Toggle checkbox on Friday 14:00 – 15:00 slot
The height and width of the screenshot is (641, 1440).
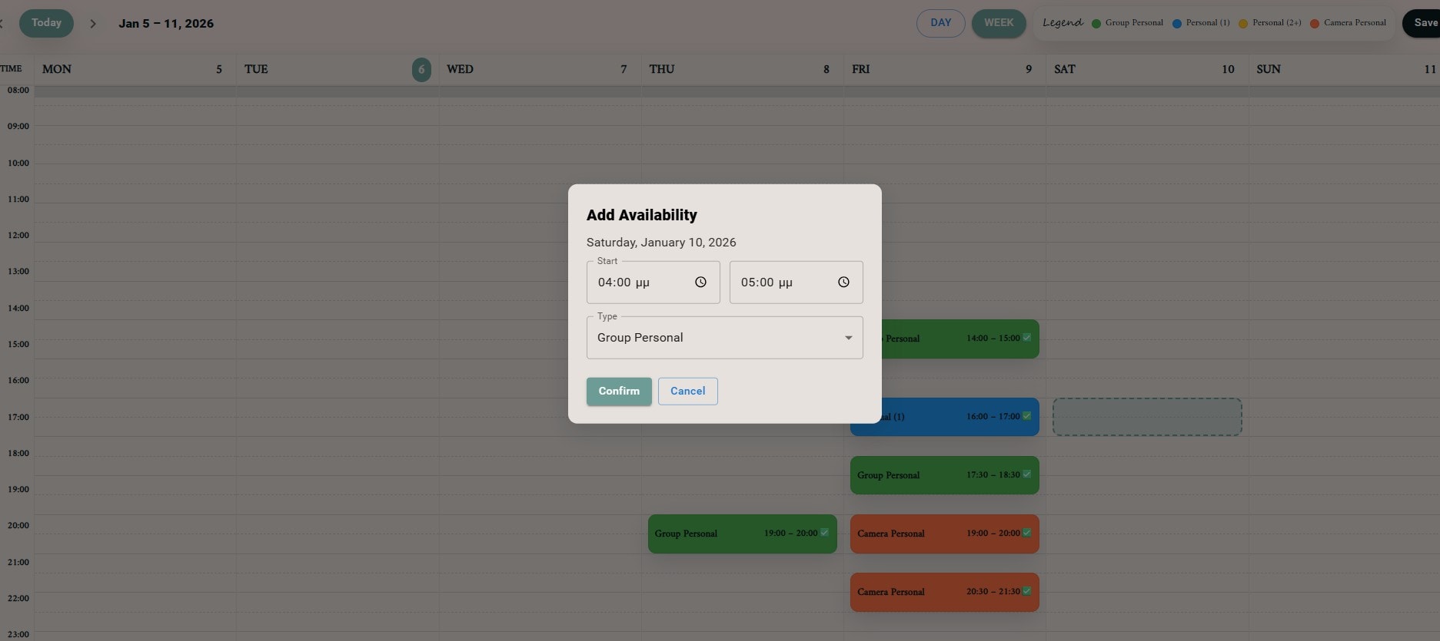1027,338
